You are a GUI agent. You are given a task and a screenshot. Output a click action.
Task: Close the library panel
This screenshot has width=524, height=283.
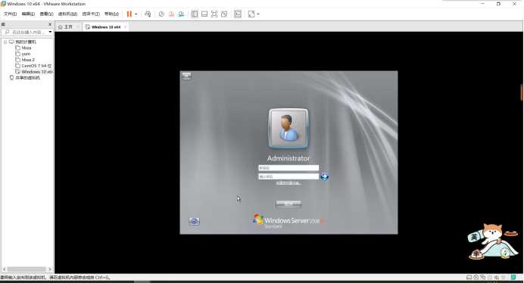[50, 24]
